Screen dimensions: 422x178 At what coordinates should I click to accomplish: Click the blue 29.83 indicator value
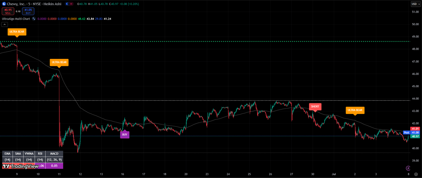coord(98,19)
